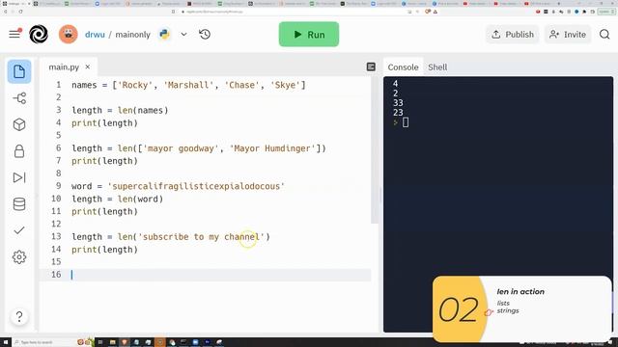Viewport: 618px width, 347px height.
Task: Click the drwu username link
Action: [95, 35]
